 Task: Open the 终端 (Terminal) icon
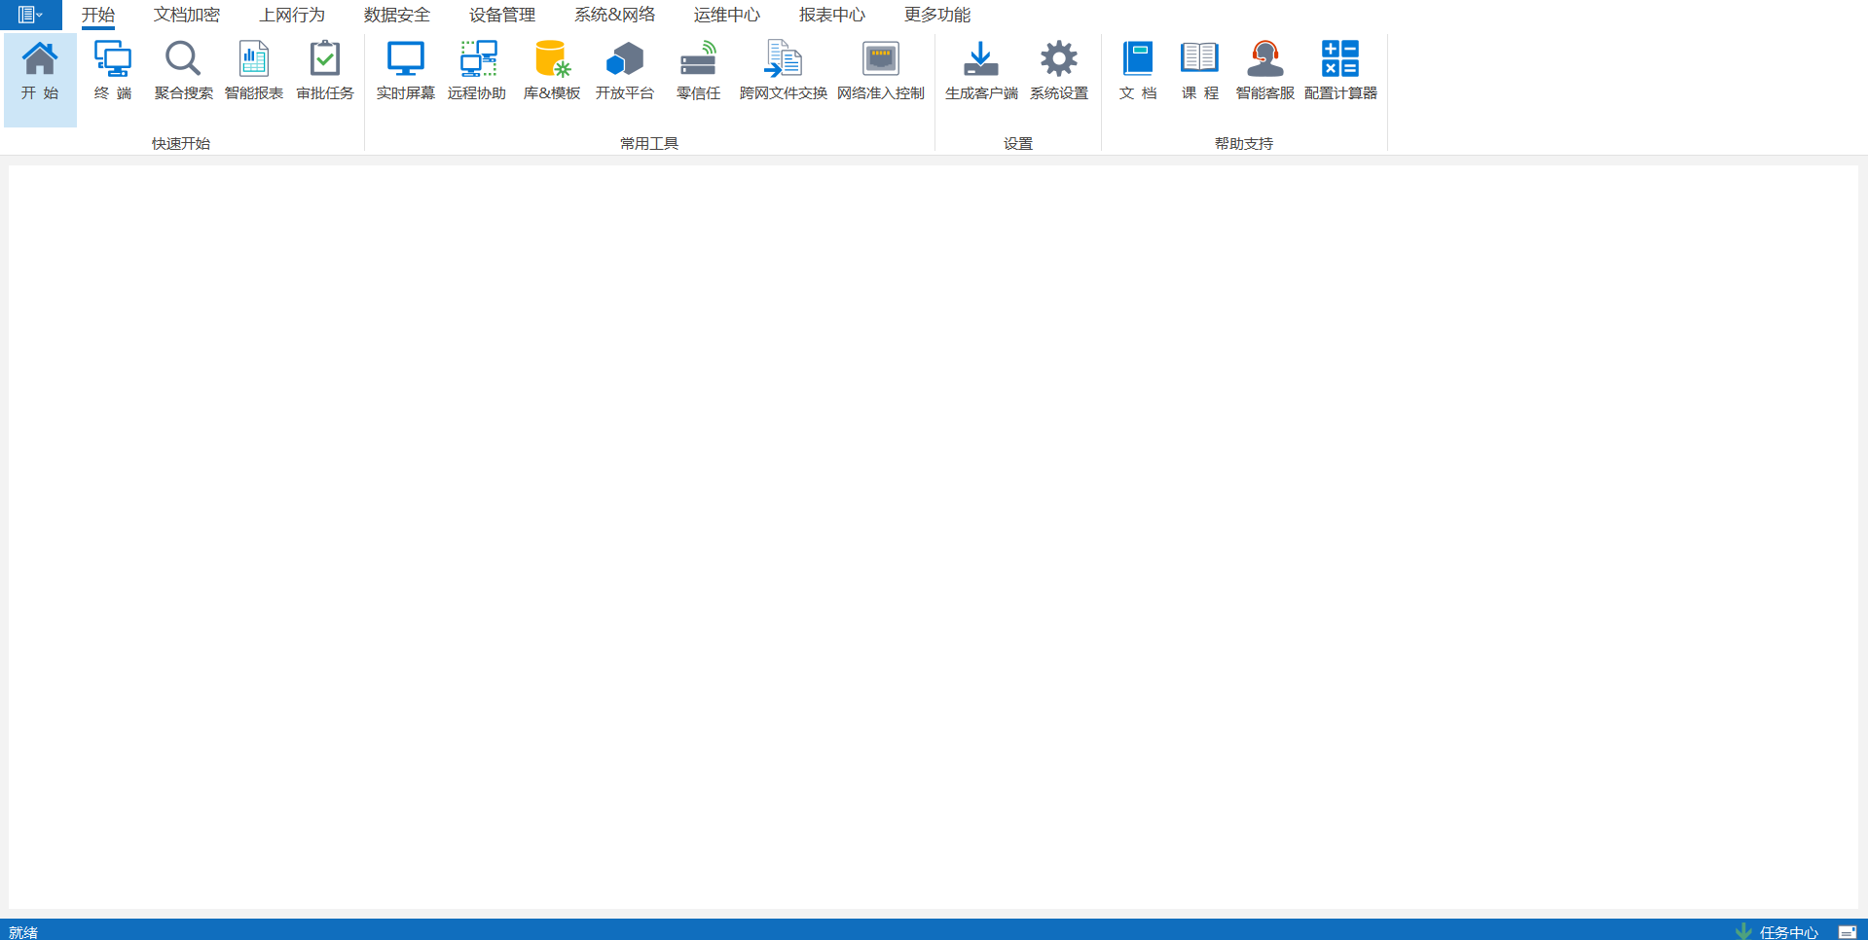[113, 60]
